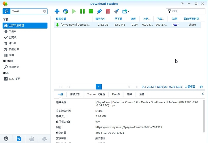Click the blue plus add download icon
The height and width of the screenshot is (143, 208).
coord(57,11)
